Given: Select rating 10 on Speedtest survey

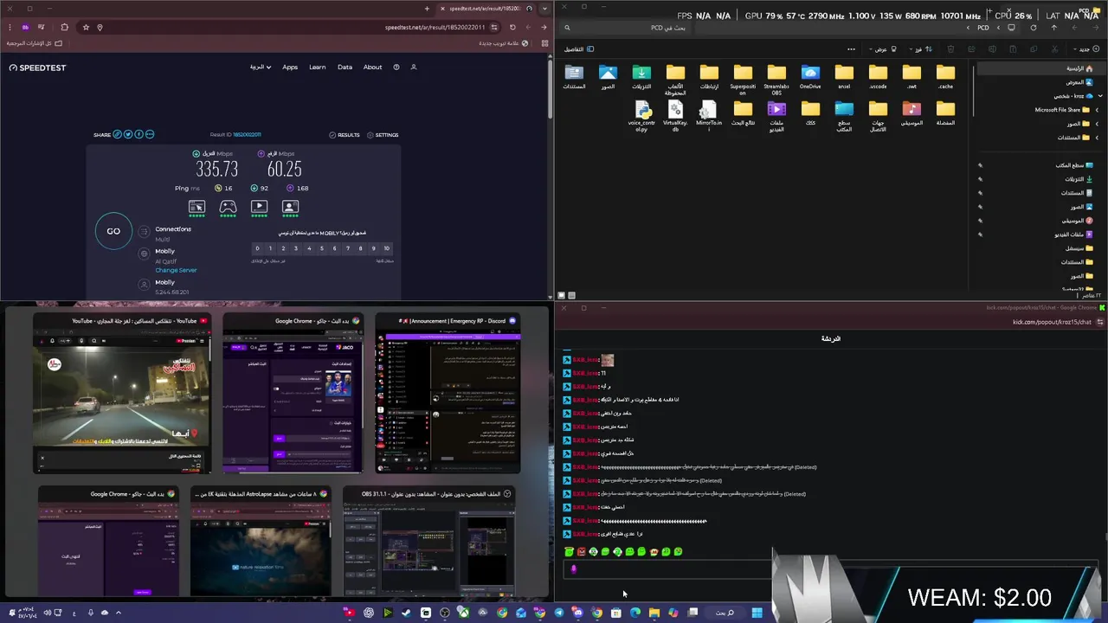Looking at the screenshot, I should 386,248.
